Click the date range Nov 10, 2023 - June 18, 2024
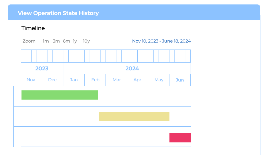This screenshot has width=268, height=158. (x=161, y=41)
